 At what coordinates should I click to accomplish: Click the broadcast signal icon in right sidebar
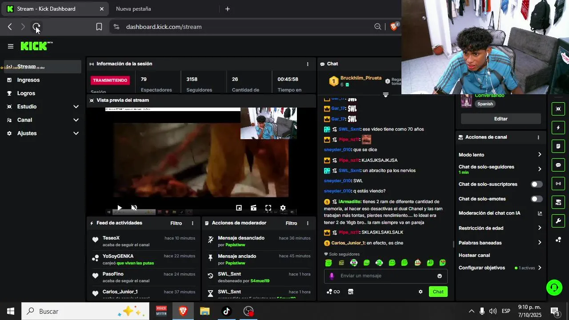[x=558, y=184]
